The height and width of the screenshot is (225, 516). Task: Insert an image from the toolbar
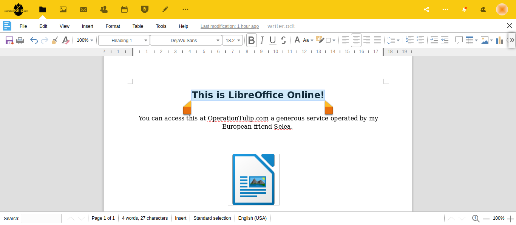coord(485,40)
